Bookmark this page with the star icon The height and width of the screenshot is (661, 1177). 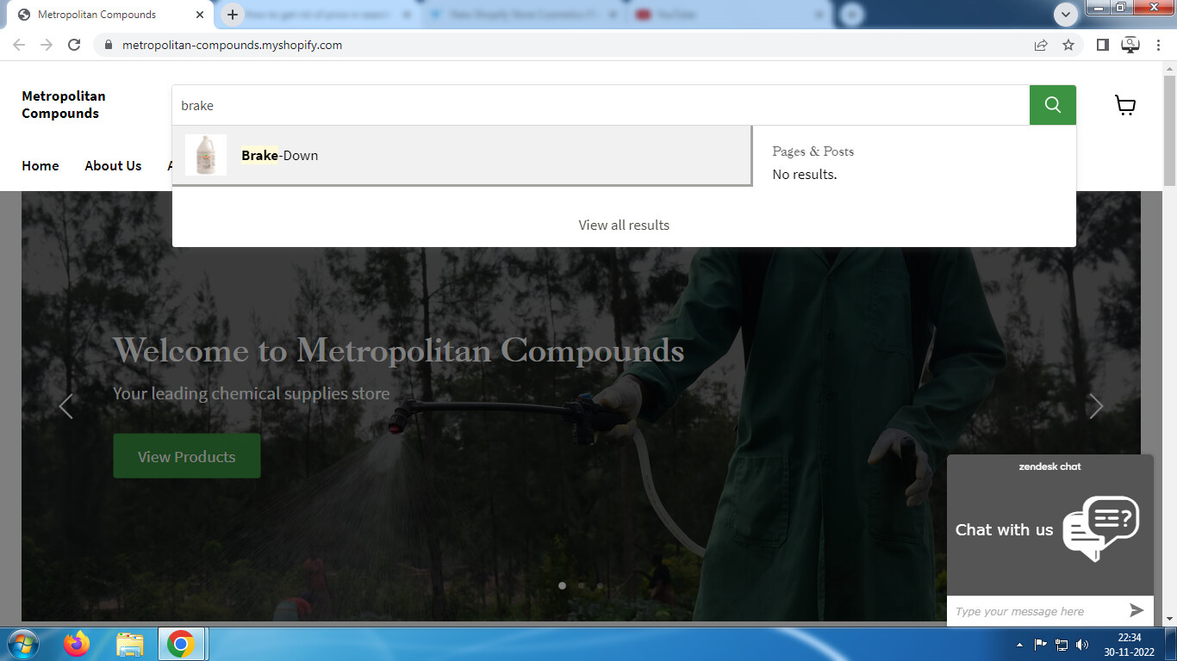coord(1068,45)
